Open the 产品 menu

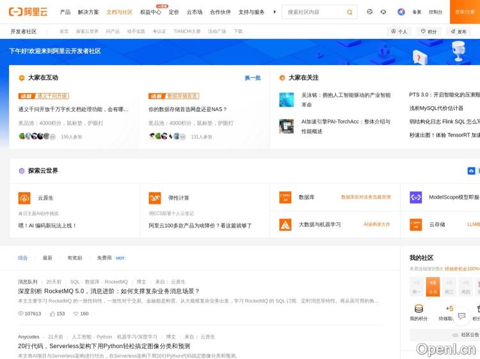point(65,12)
